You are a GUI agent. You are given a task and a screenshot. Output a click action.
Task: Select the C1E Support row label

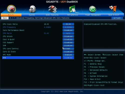(8, 43)
